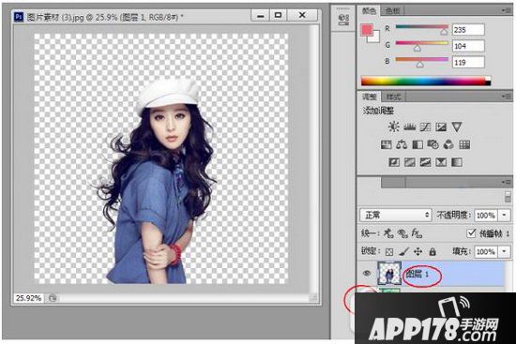The height and width of the screenshot is (344, 516).
Task: Close the 图片素材 (3).jpg document window
Action: coord(302,15)
